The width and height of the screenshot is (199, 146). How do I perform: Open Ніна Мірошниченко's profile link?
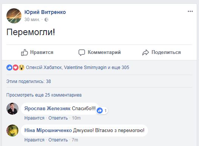[x=48, y=131]
